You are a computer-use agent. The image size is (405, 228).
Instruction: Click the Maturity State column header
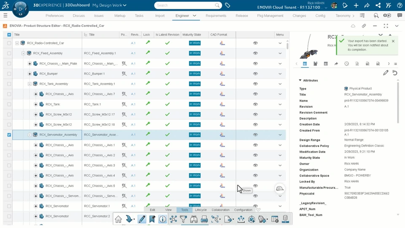pyautogui.click(x=192, y=35)
